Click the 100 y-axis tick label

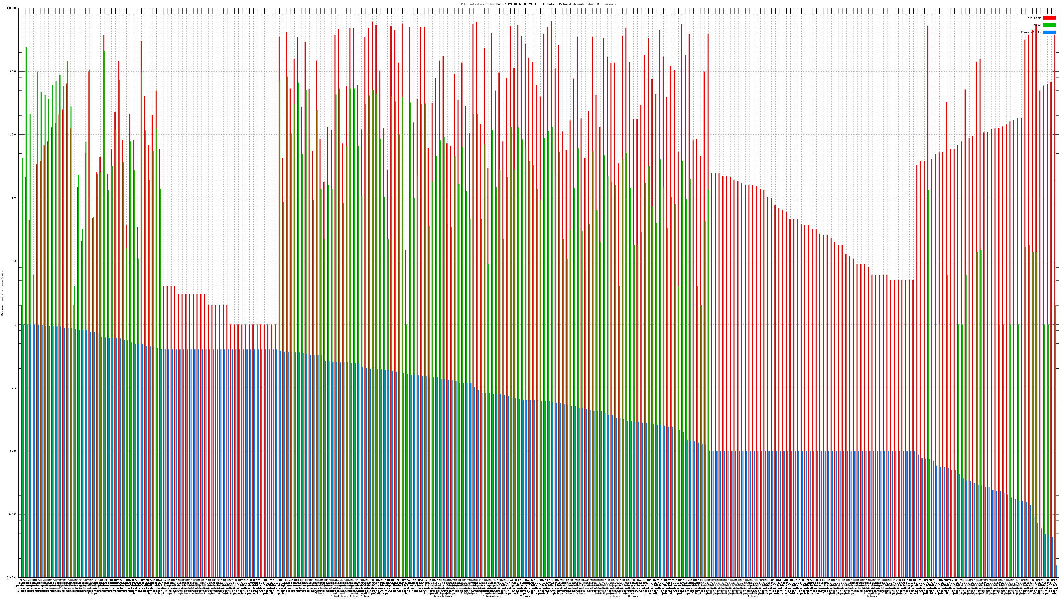click(x=14, y=198)
